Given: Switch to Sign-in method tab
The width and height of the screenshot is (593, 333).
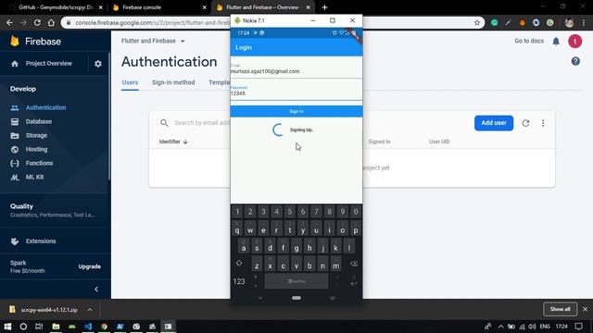Looking at the screenshot, I should coord(173,82).
